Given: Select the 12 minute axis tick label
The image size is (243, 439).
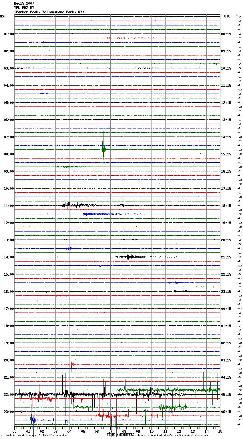Looking at the screenshot, I should coord(179,431).
